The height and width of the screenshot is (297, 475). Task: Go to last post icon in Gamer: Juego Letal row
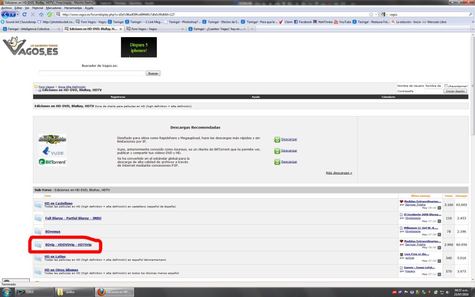439,274
